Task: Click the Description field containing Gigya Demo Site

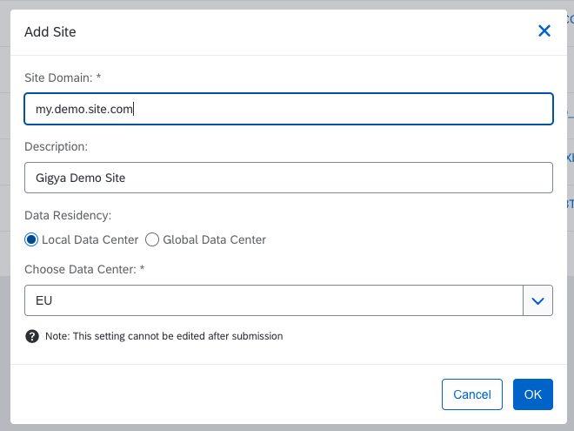Action: (288, 178)
